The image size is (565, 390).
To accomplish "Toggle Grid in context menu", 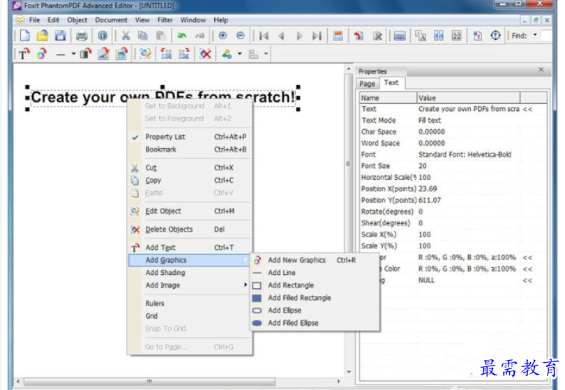I will coord(190,316).
